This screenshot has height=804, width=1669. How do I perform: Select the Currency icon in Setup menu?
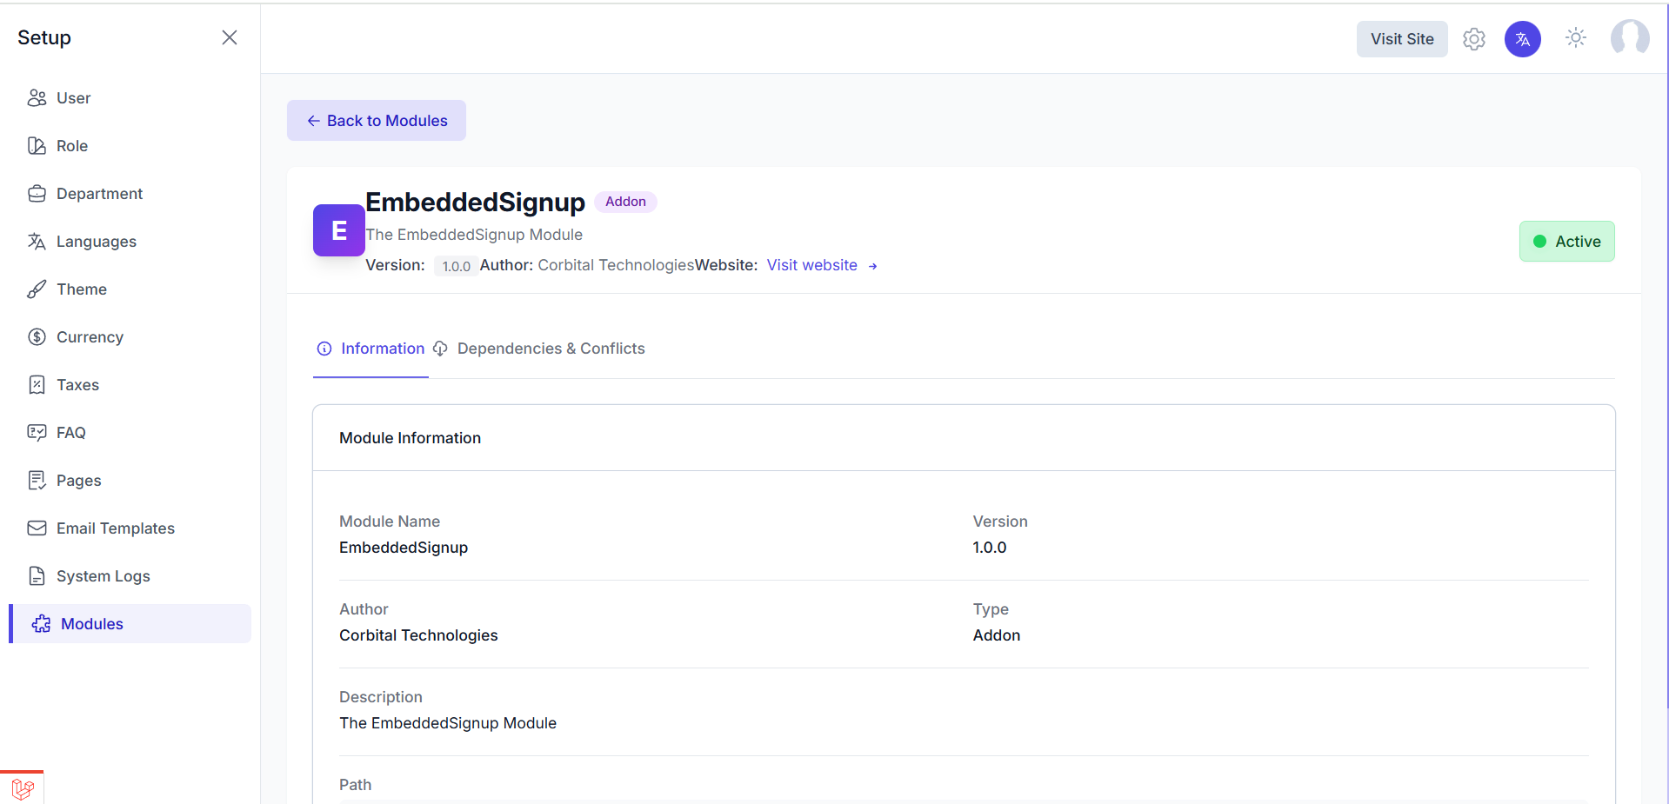pos(37,336)
